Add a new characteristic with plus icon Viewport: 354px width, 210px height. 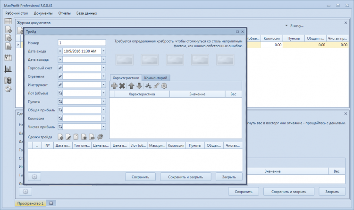coord(114,86)
